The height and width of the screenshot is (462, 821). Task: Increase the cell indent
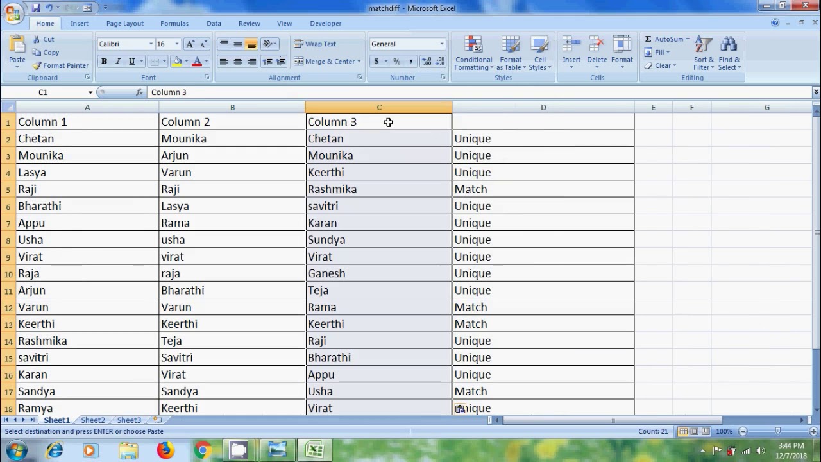[281, 61]
